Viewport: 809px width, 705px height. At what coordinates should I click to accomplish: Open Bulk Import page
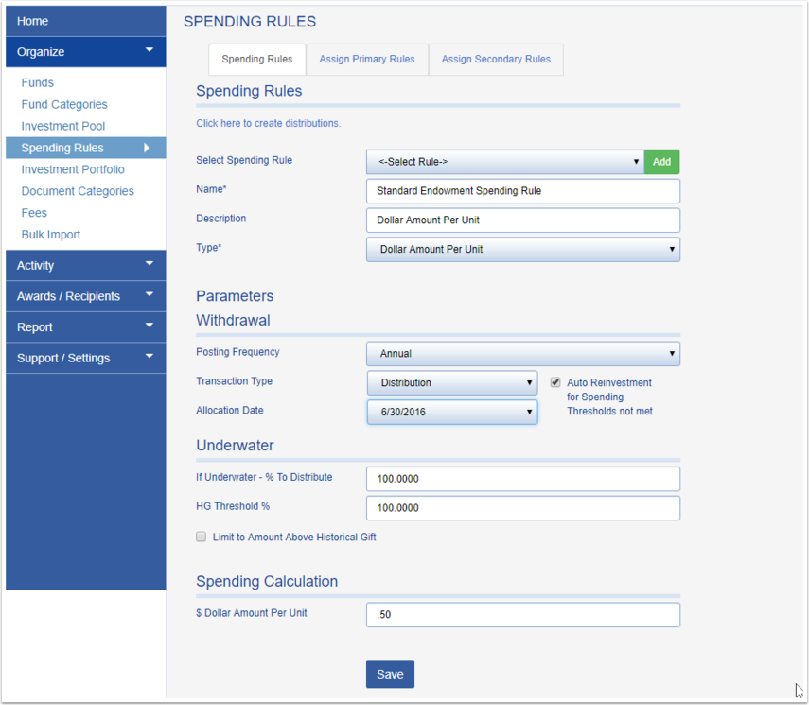(x=51, y=235)
